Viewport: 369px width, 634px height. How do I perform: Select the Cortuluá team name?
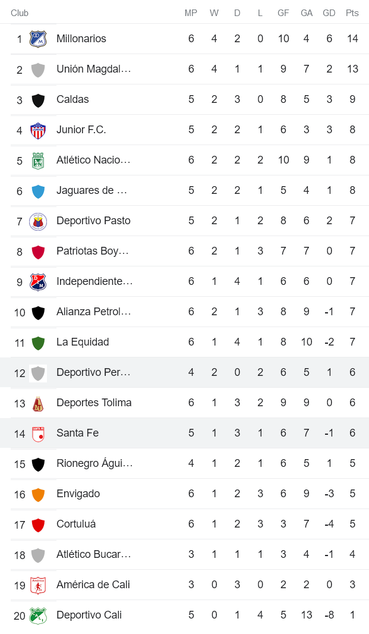pyautogui.click(x=76, y=524)
